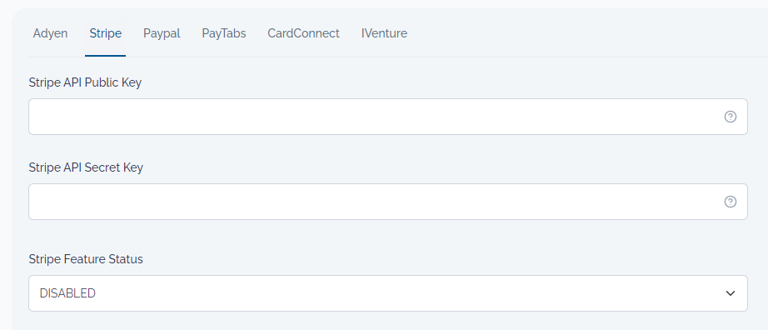Open the Stripe Feature Status dropdown

pyautogui.click(x=388, y=293)
